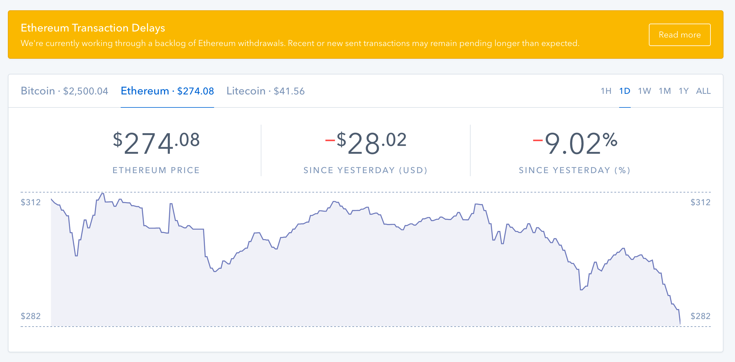Click the $274.08 Ethereum price figure
The image size is (735, 362).
click(x=156, y=143)
